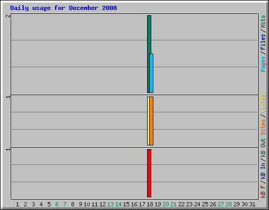This screenshot has height=210, width=269.
Task: Click day label 31 on the axis
Action: (252, 204)
